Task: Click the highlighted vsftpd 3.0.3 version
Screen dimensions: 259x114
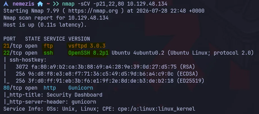Action: coord(87,46)
